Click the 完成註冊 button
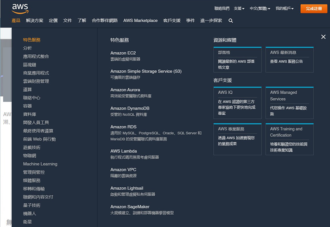 pos(314,9)
